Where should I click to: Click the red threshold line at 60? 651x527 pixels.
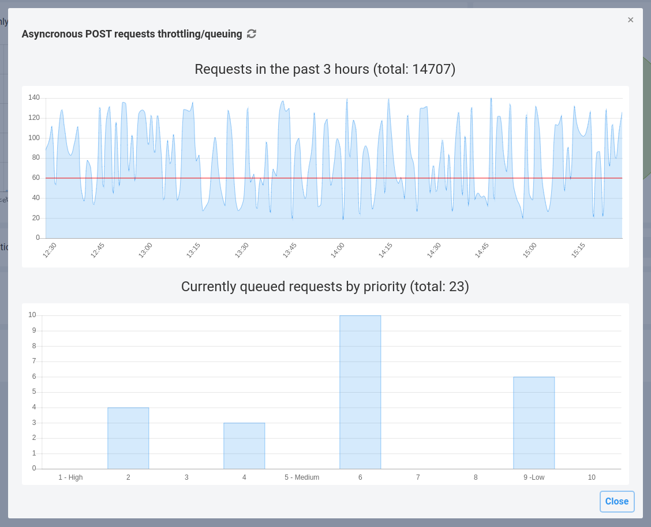[x=334, y=178]
